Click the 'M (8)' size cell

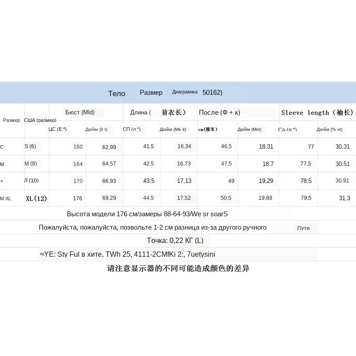click(x=31, y=163)
